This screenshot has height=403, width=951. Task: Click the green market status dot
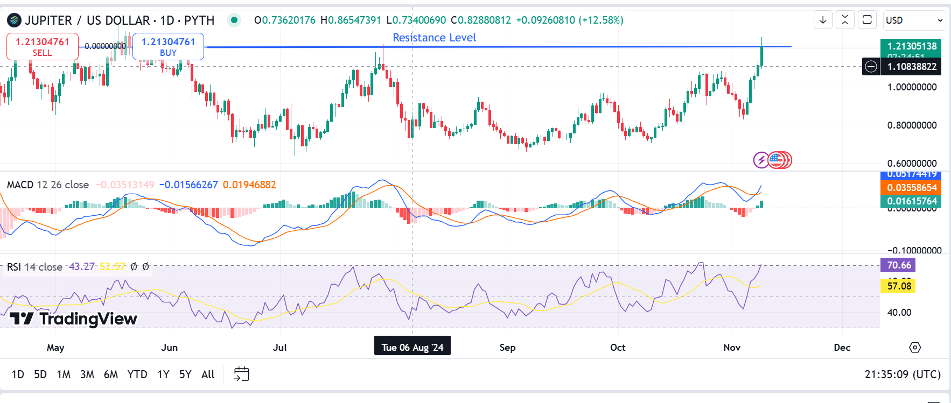pos(234,20)
